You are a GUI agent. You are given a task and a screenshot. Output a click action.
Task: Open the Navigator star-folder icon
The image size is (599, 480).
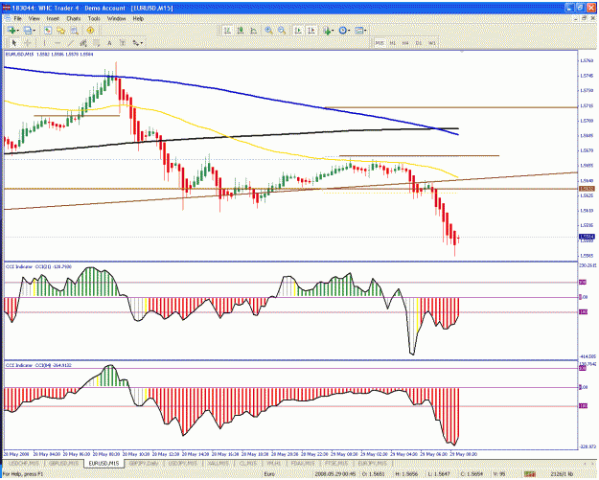60,31
